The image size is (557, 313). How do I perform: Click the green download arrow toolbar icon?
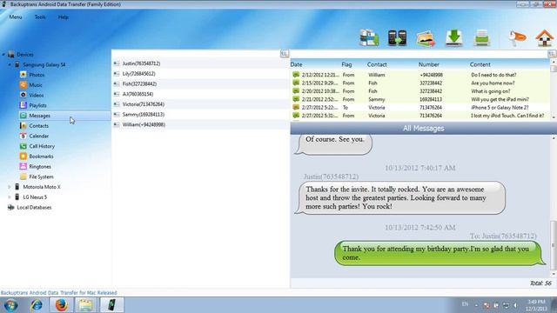pos(453,37)
